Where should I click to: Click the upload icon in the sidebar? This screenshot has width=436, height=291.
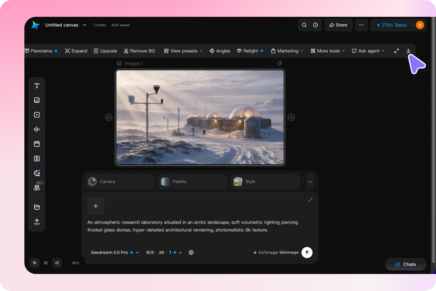[x=37, y=222]
